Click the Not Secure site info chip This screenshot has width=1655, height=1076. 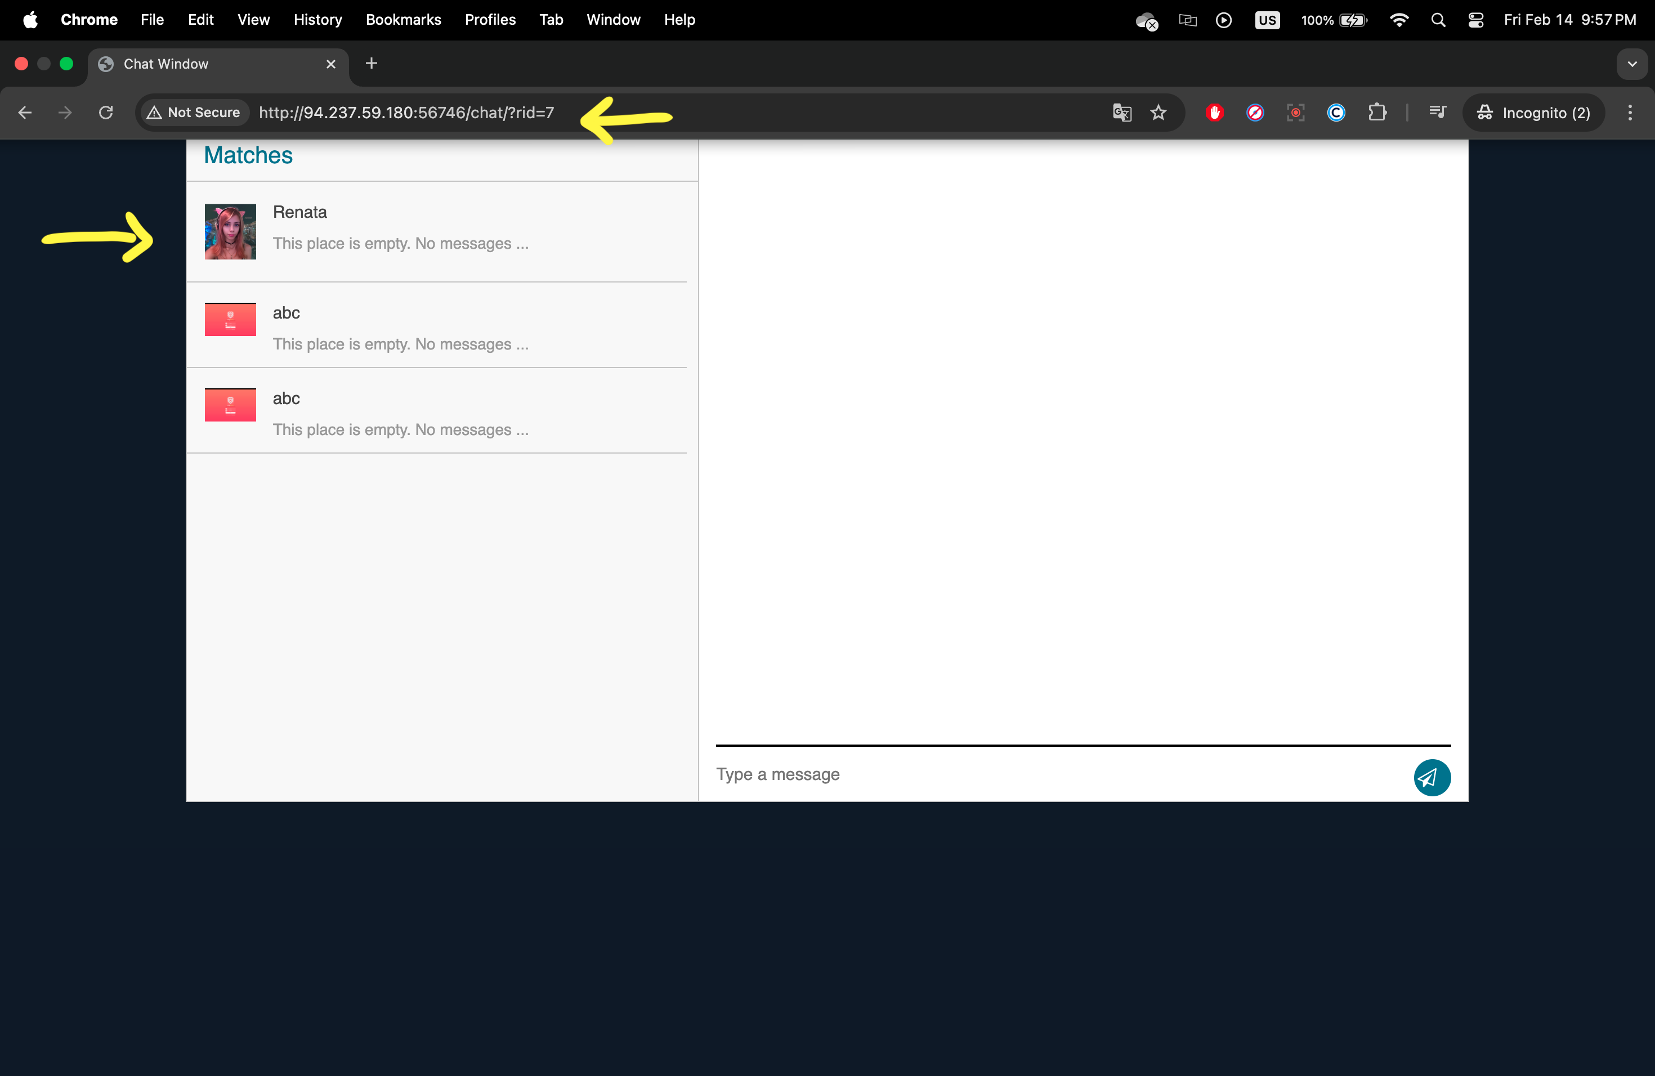click(x=194, y=113)
